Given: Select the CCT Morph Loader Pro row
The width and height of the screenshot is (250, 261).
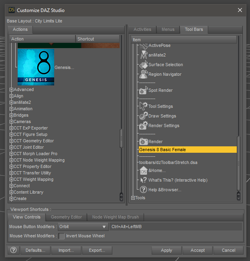Looking at the screenshot, I should pyautogui.click(x=35, y=154).
